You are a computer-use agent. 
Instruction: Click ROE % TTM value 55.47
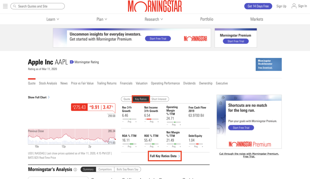pos(148,140)
